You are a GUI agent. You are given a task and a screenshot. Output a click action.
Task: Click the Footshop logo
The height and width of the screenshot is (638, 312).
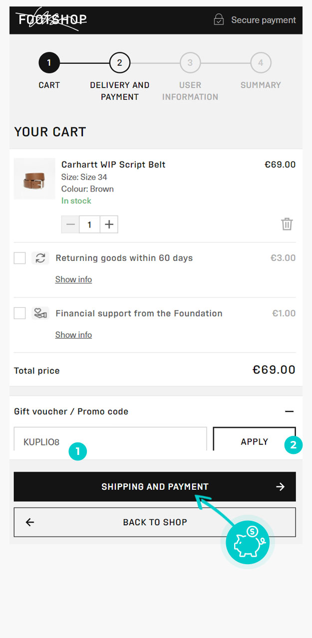coord(52,20)
